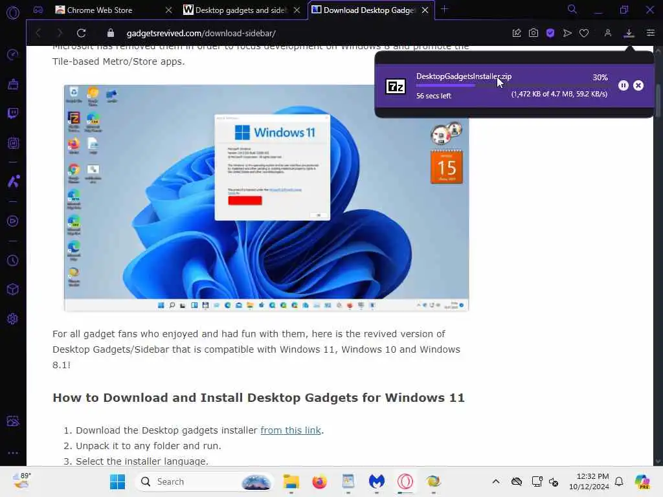Open the weather widget showing 89°

coord(21,481)
